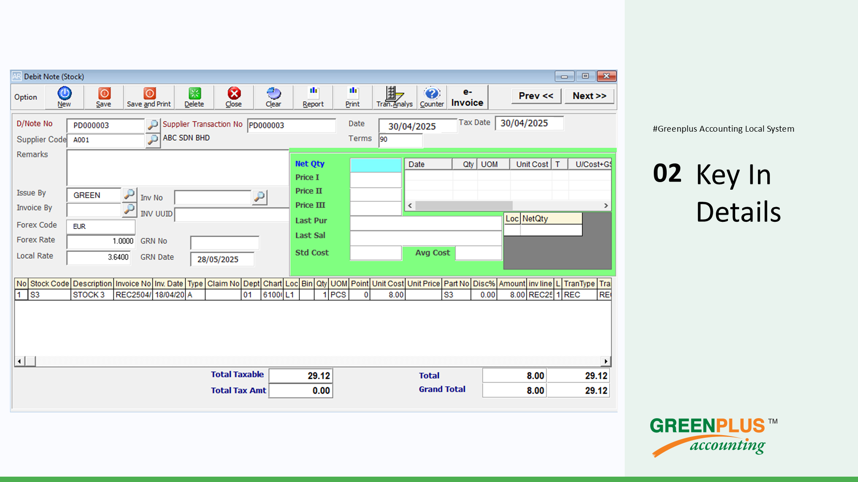Open Tran. Analys tool
Screen dimensions: 858x482
click(395, 97)
